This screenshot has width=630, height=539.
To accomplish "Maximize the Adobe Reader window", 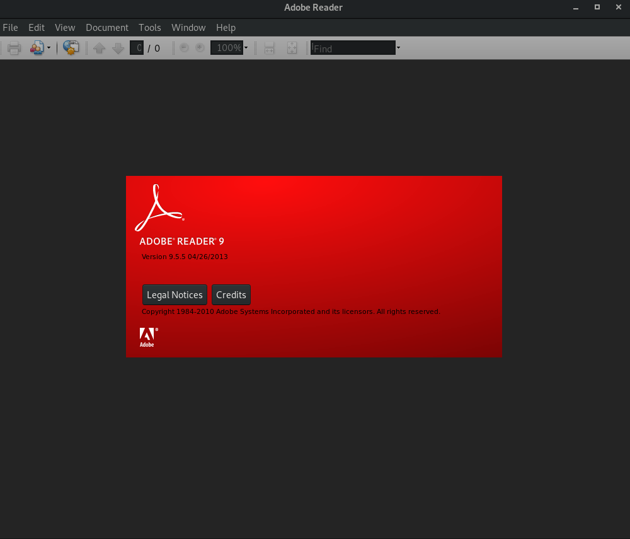I will pos(597,7).
